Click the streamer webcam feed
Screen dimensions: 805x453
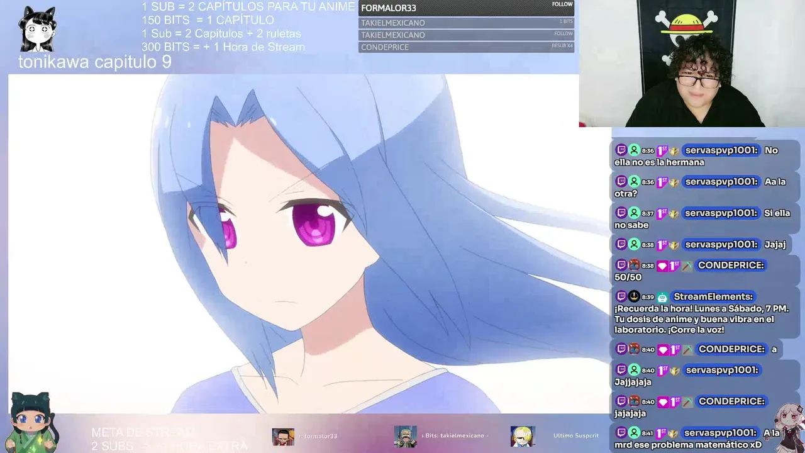click(692, 64)
